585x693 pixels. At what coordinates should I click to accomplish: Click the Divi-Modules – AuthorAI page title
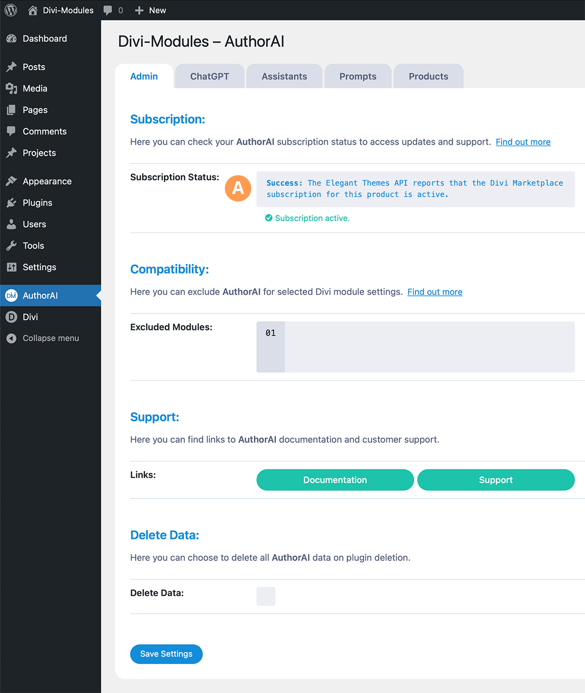click(201, 41)
